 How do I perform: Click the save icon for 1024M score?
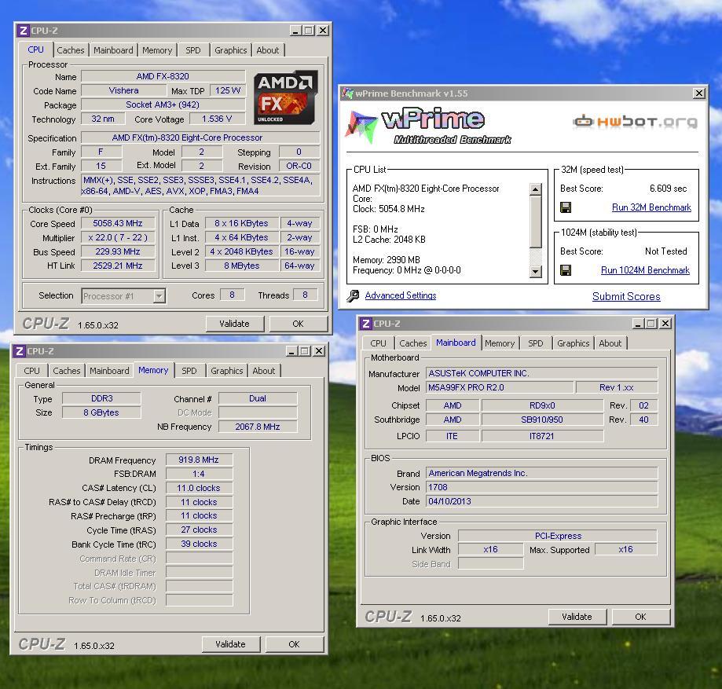point(566,270)
